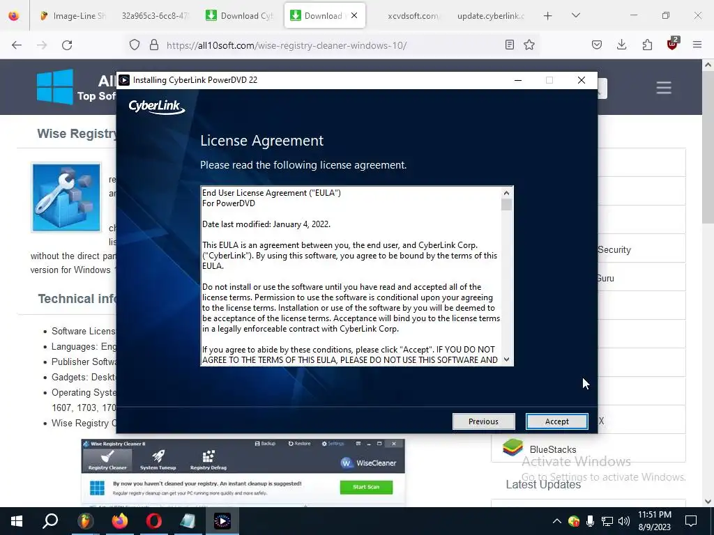This screenshot has width=714, height=535.
Task: Toggle reader view in address bar
Action: [510, 45]
